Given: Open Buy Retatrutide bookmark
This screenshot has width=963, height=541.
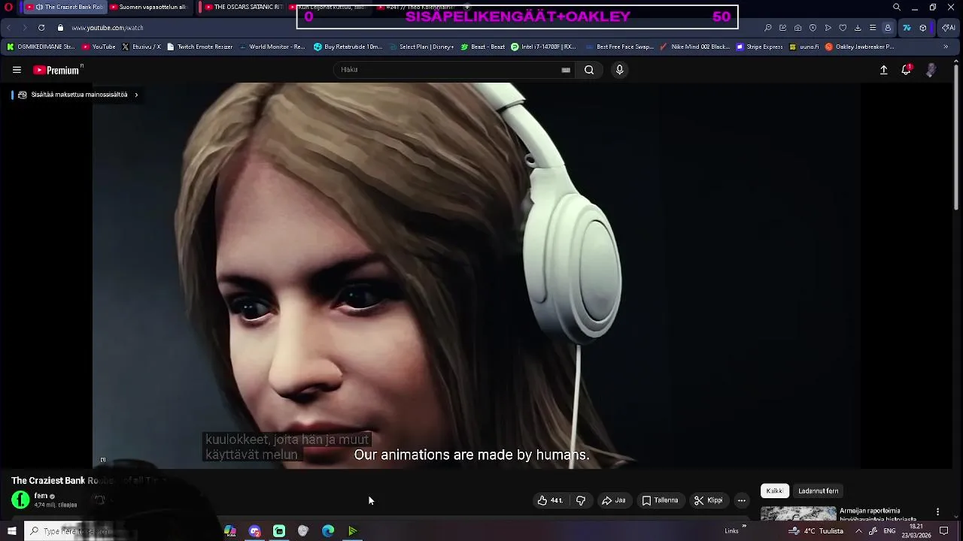Looking at the screenshot, I should (348, 47).
